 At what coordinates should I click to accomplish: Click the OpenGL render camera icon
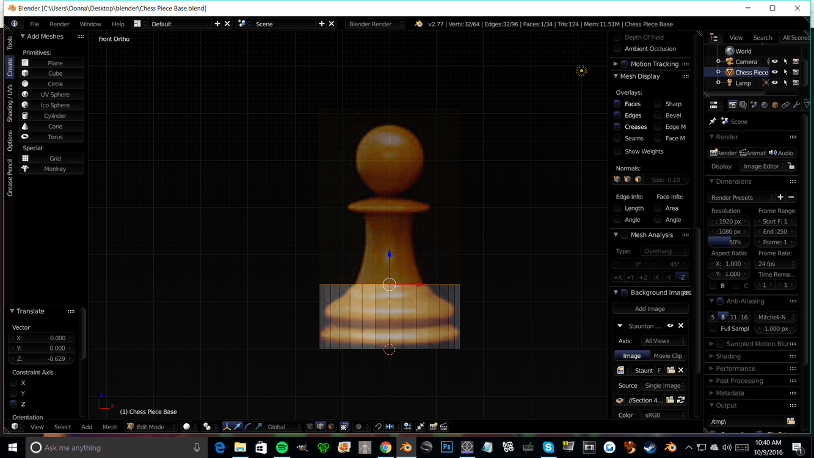tap(433, 427)
